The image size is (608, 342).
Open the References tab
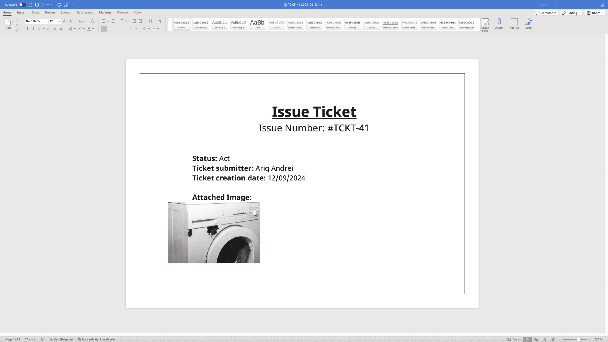85,13
